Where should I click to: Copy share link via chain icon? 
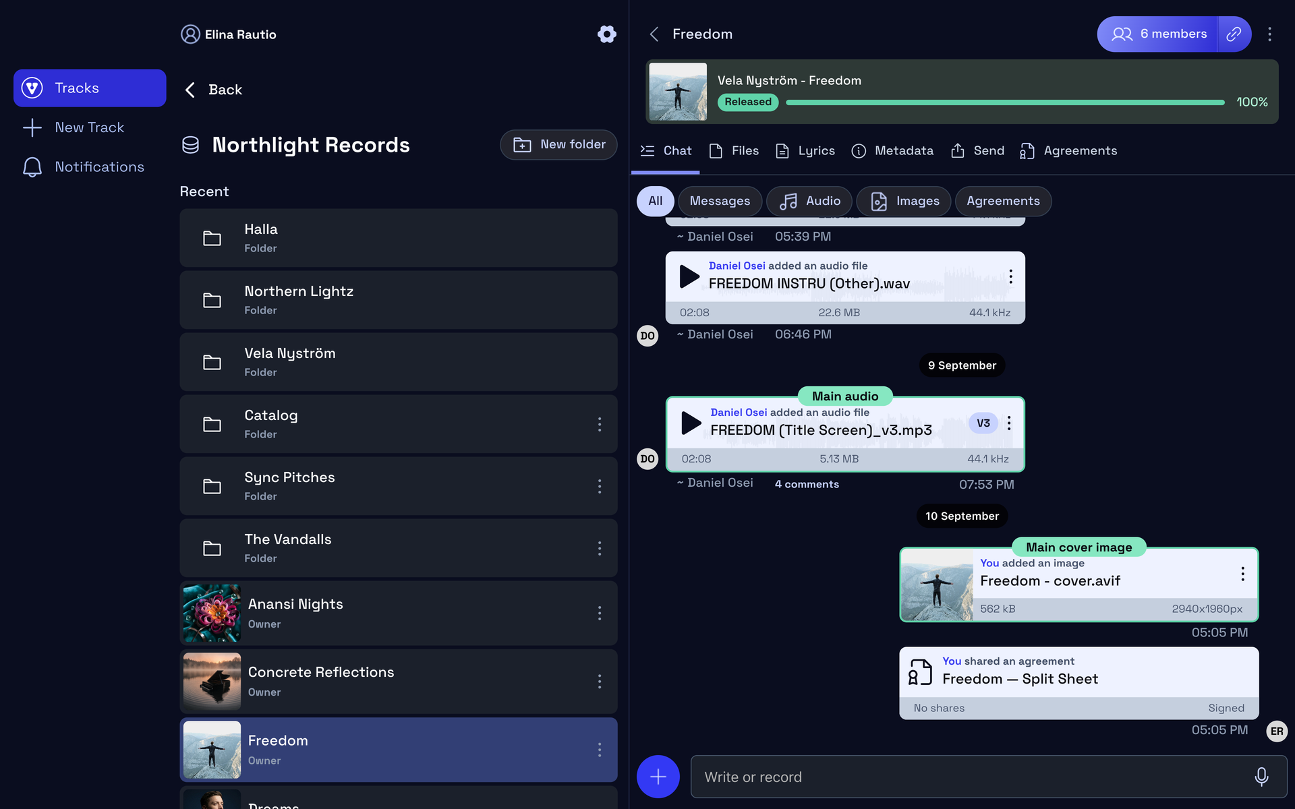click(x=1234, y=34)
